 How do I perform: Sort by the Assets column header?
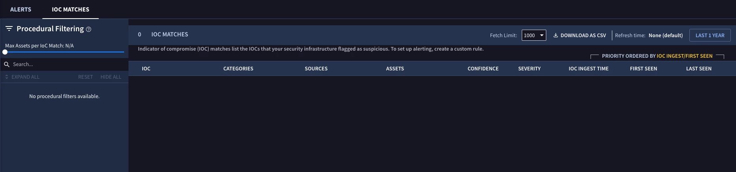395,69
